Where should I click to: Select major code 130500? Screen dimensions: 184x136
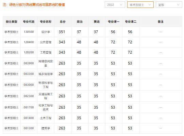[x=29, y=32]
